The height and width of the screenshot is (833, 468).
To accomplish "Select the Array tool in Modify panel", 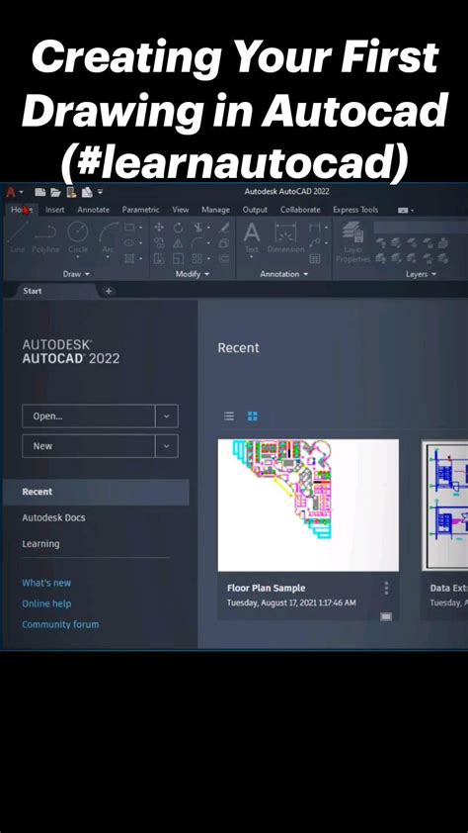I will tap(197, 259).
